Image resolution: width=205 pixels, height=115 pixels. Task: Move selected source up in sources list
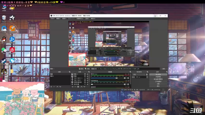tap(81, 87)
